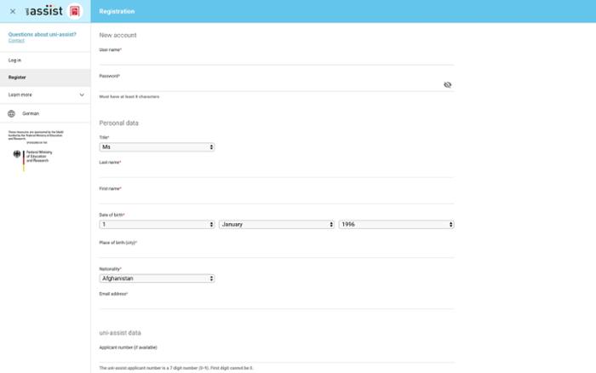Open the Title dropdown showing Ms
This screenshot has width=596, height=373.
point(157,147)
